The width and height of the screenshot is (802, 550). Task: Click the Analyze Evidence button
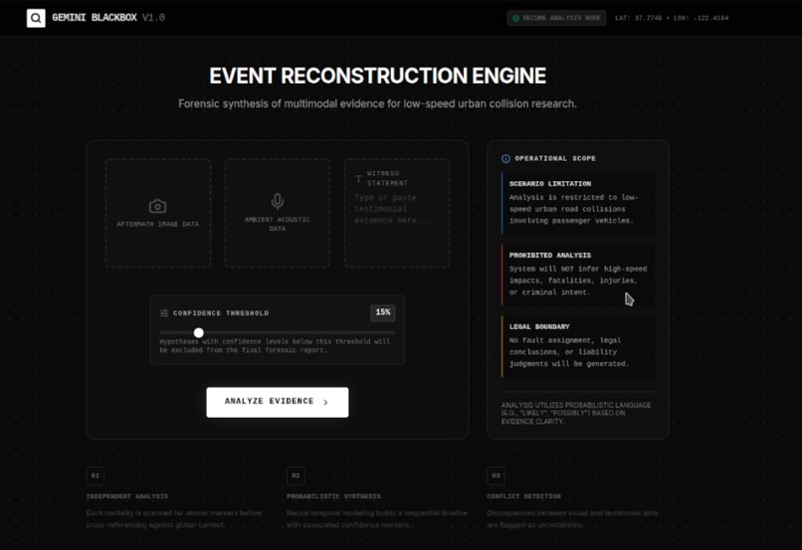[x=278, y=402]
